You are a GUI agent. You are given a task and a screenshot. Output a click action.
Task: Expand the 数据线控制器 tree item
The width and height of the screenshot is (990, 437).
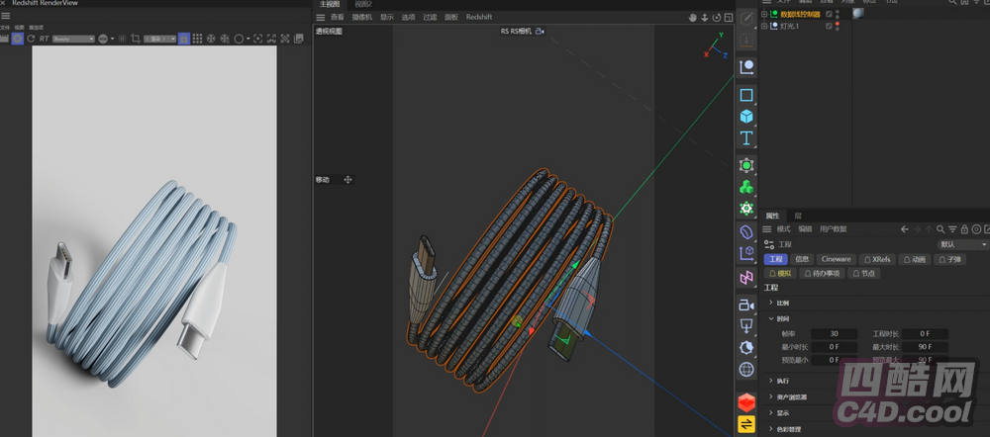[764, 14]
